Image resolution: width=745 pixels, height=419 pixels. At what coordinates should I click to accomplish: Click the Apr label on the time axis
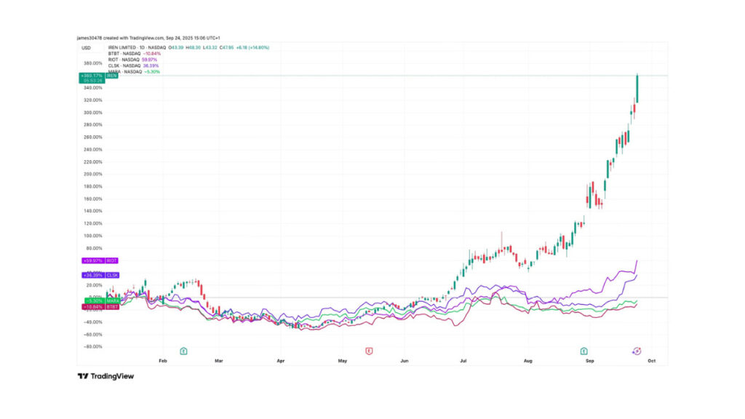click(x=281, y=359)
